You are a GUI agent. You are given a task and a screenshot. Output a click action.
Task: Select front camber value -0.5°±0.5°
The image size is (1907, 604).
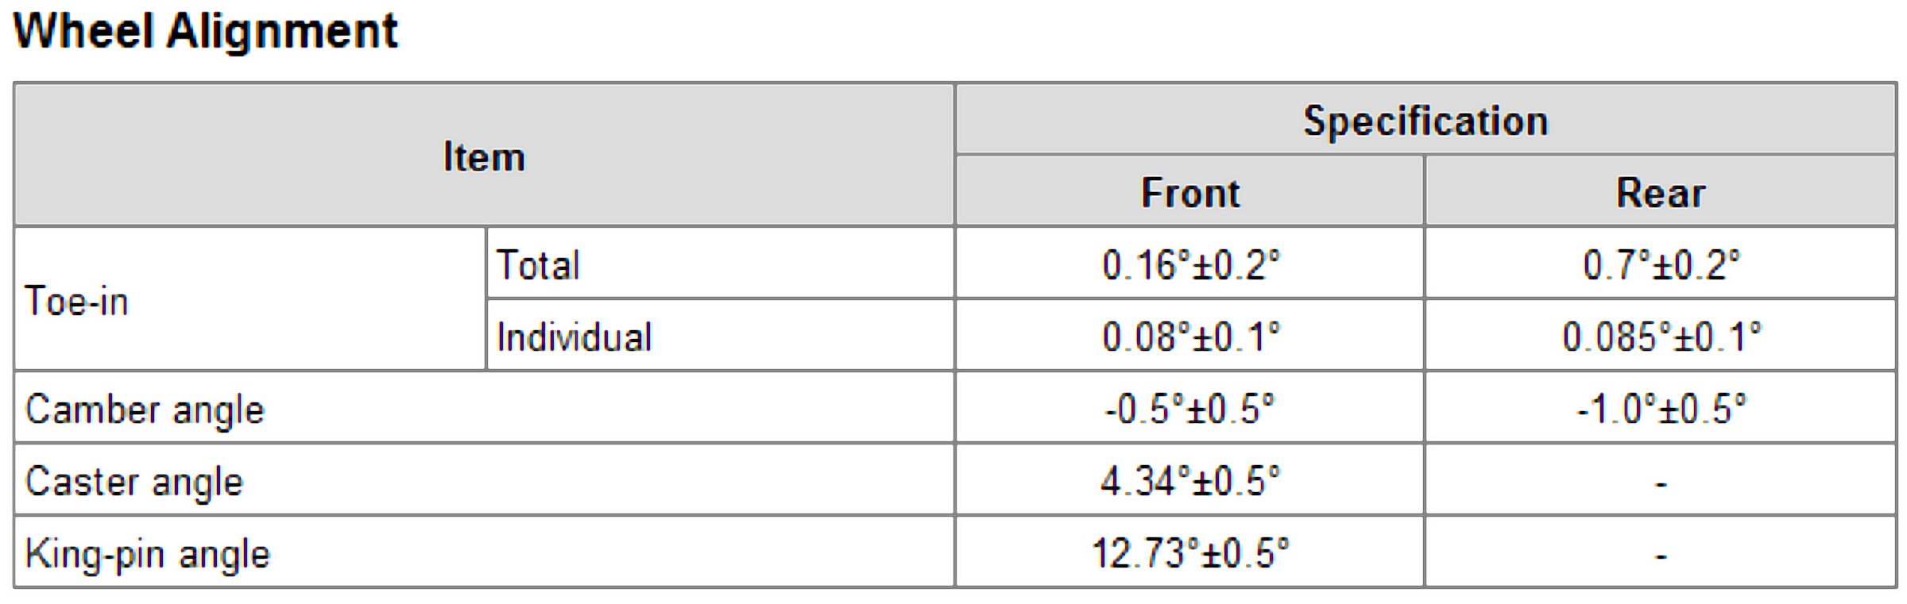click(1189, 410)
